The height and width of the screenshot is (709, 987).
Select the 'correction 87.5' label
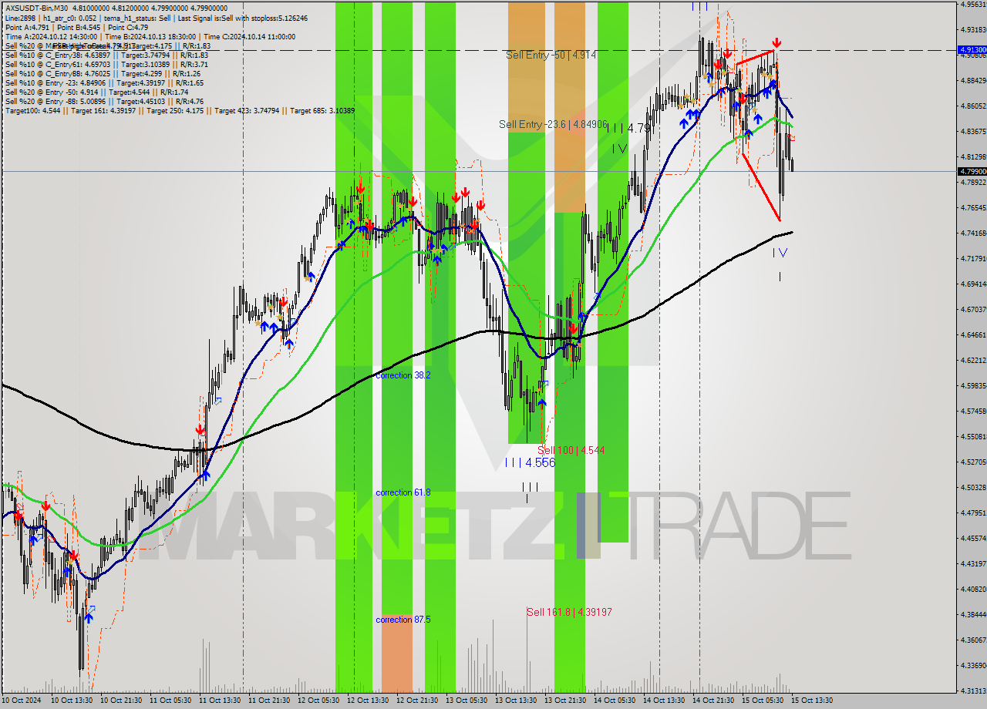coord(403,620)
